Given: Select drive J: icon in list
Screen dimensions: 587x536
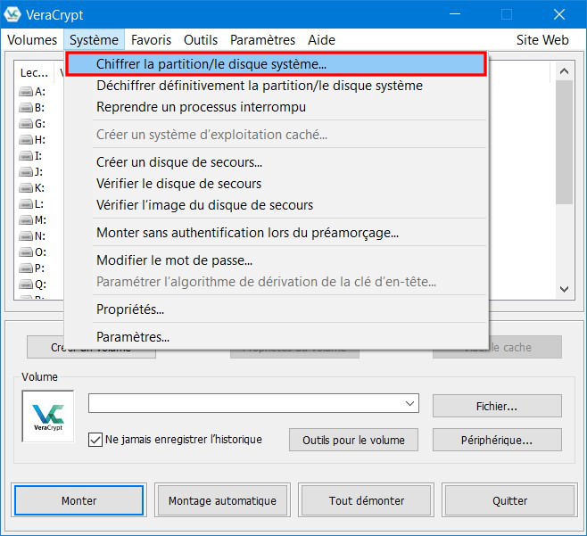Looking at the screenshot, I should pyautogui.click(x=26, y=172).
